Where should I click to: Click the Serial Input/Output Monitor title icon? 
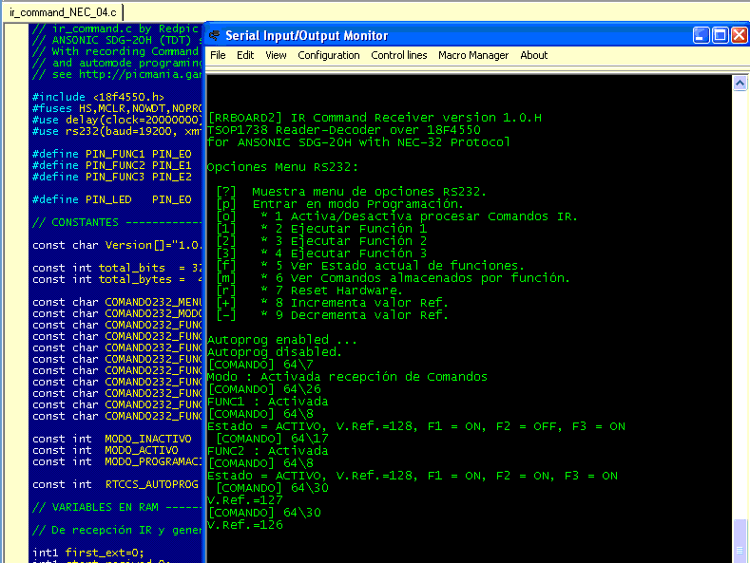pos(215,35)
